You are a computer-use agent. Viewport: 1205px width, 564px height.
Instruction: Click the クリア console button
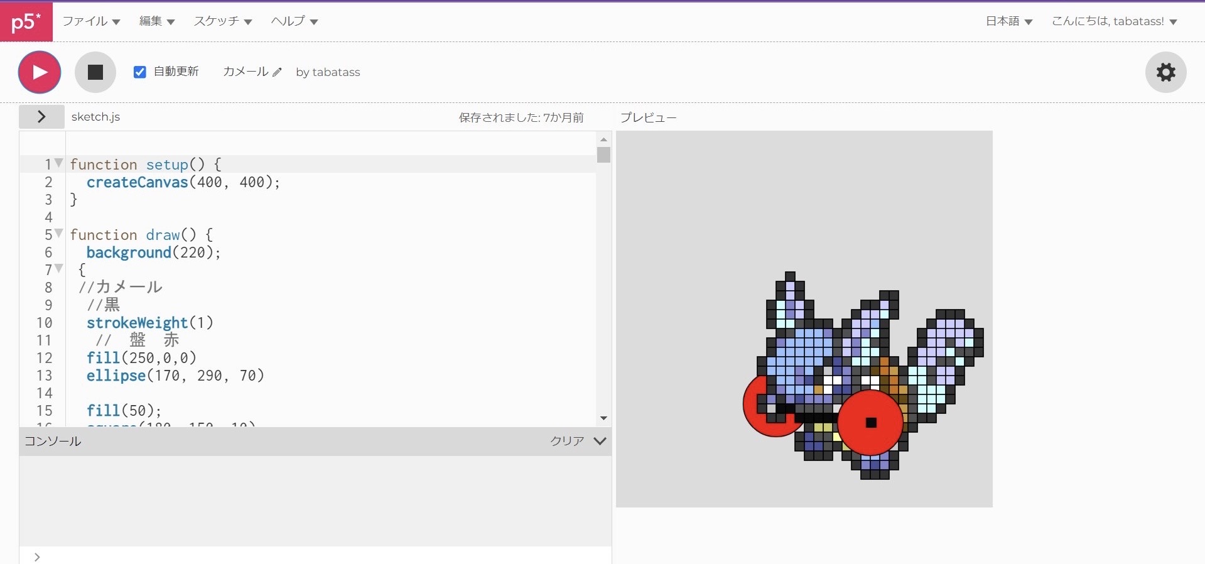click(x=567, y=441)
